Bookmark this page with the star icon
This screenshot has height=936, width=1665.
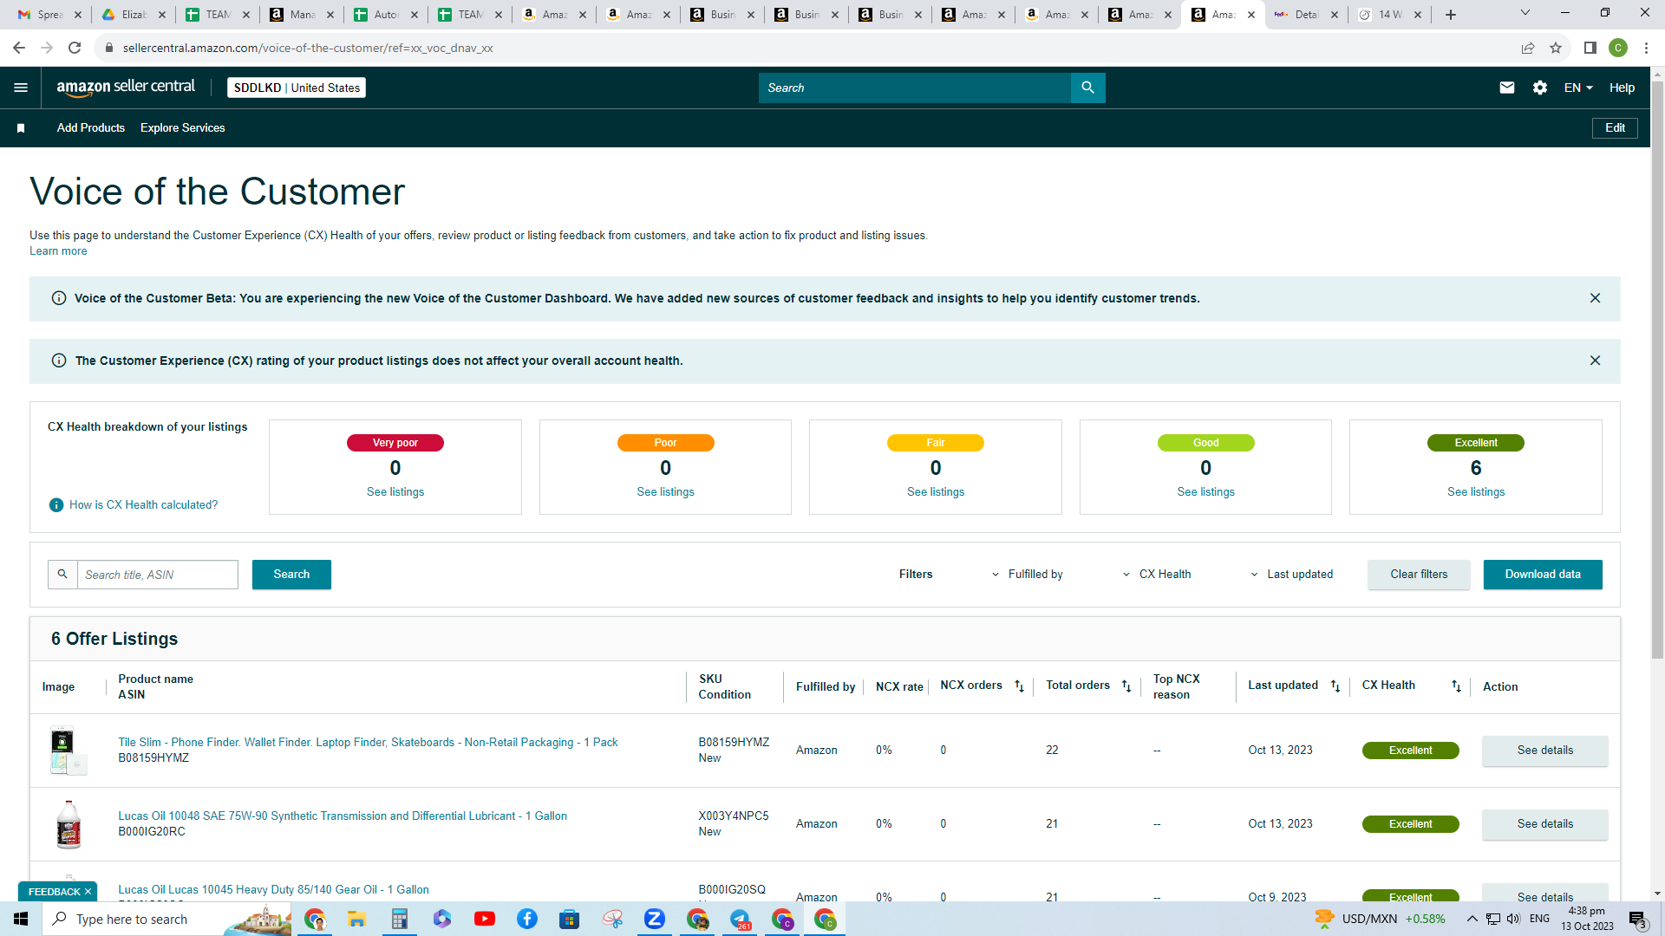(1556, 48)
